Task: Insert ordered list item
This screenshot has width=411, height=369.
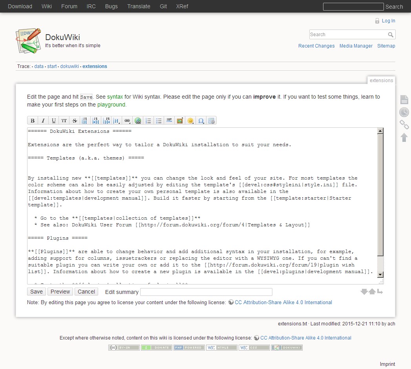Action: pyautogui.click(x=148, y=121)
